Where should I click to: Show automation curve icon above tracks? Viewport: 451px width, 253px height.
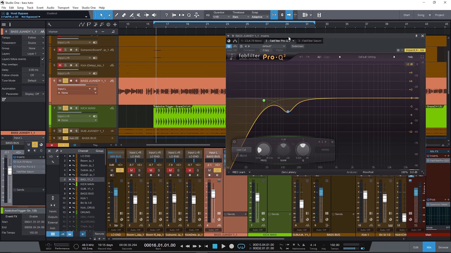[82, 25]
